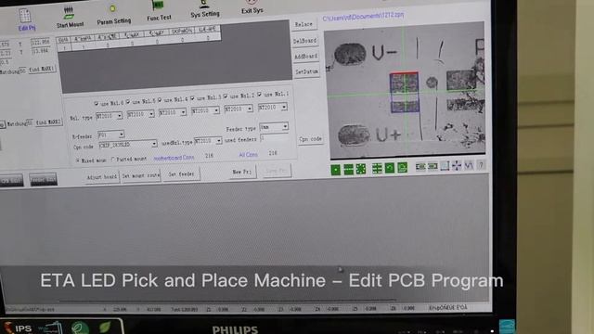Toggle the use Nzl.2 checkbox

click(226, 96)
